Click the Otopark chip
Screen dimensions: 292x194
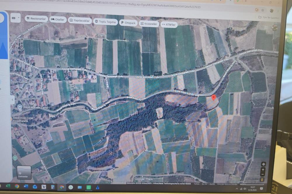(x=128, y=23)
